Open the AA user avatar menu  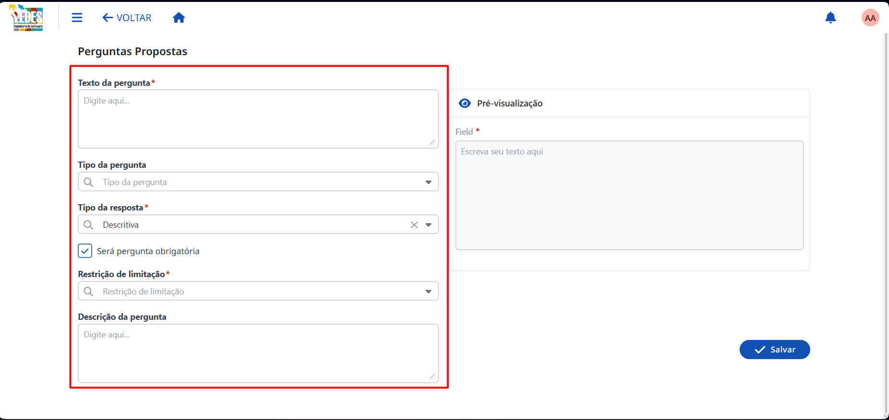pos(870,18)
